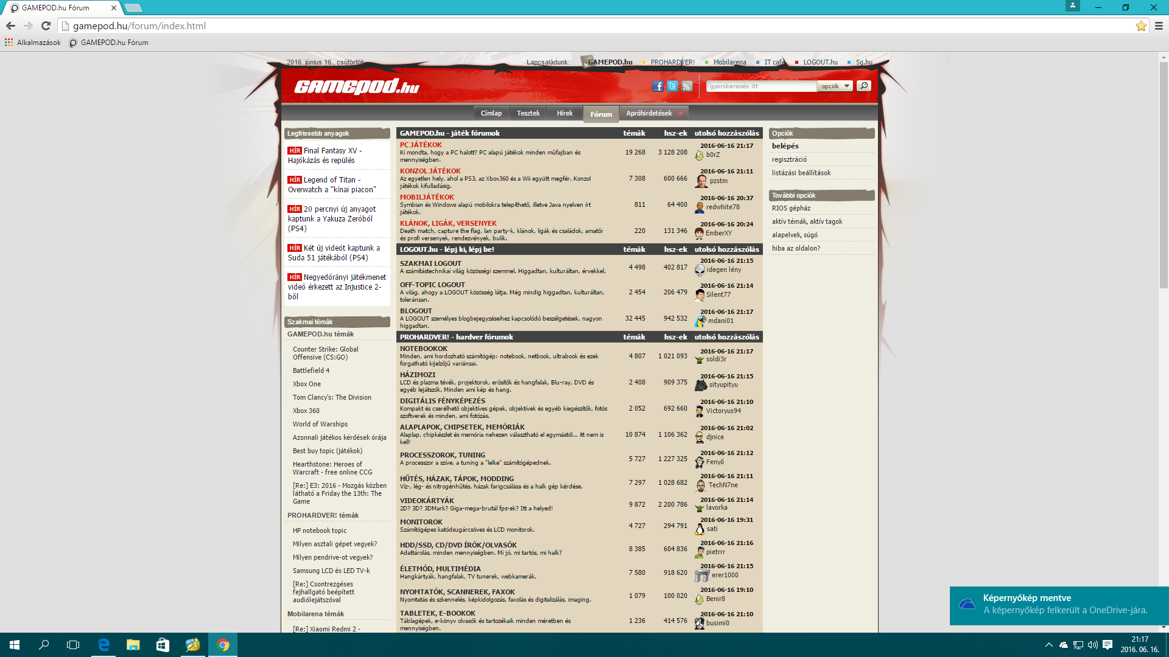Click the magnifier search button in header
The height and width of the screenshot is (657, 1169).
click(863, 86)
